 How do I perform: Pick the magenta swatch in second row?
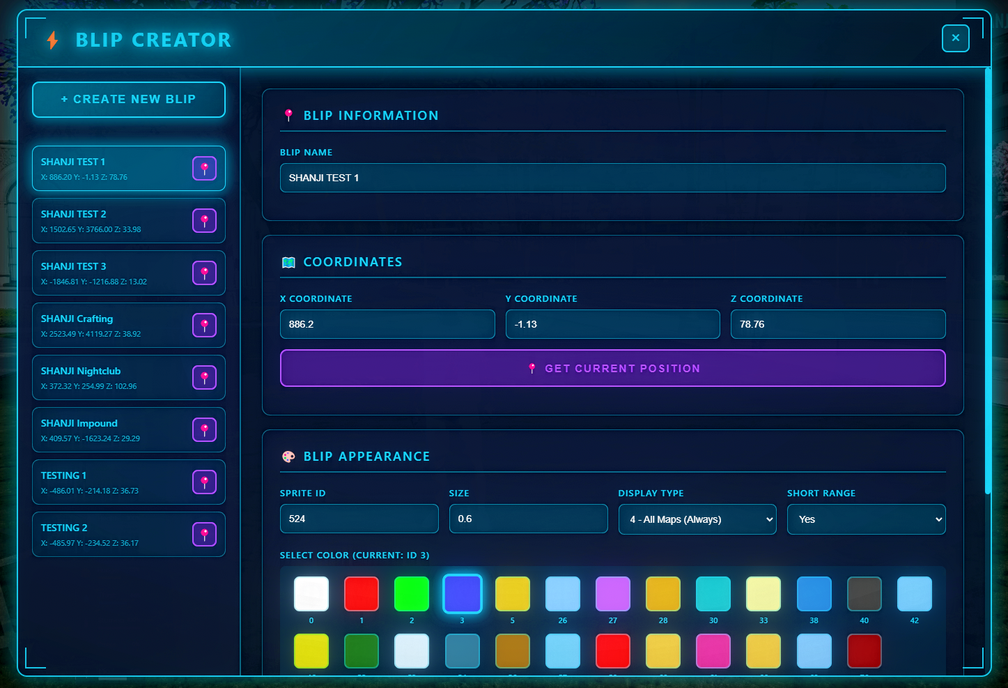point(713,651)
